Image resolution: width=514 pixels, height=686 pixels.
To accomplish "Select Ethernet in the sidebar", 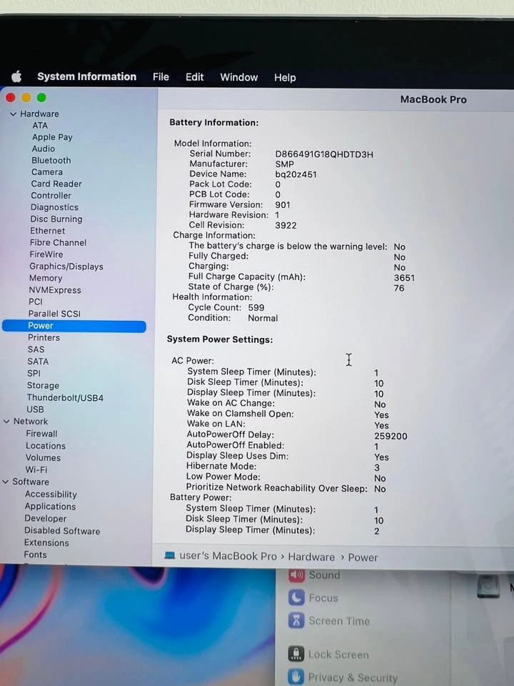I will (x=47, y=231).
